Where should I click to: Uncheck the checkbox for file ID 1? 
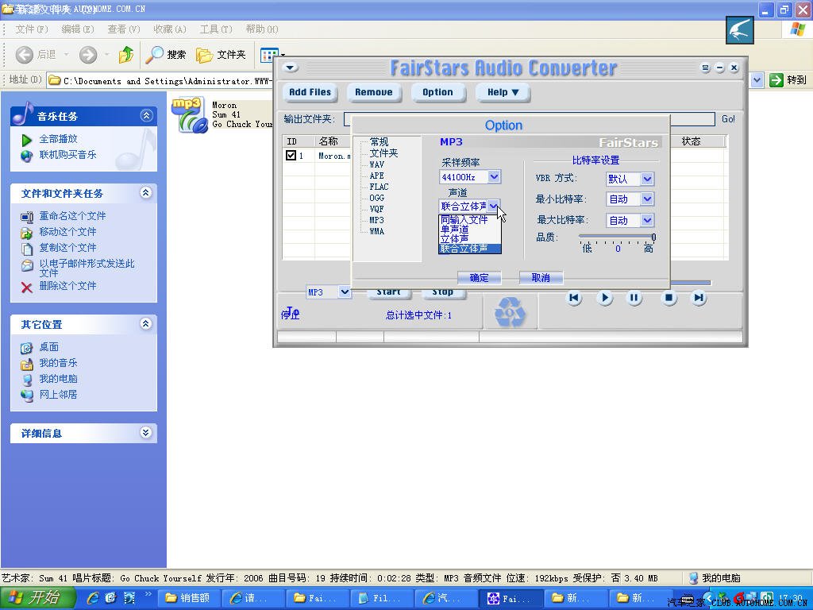(291, 156)
